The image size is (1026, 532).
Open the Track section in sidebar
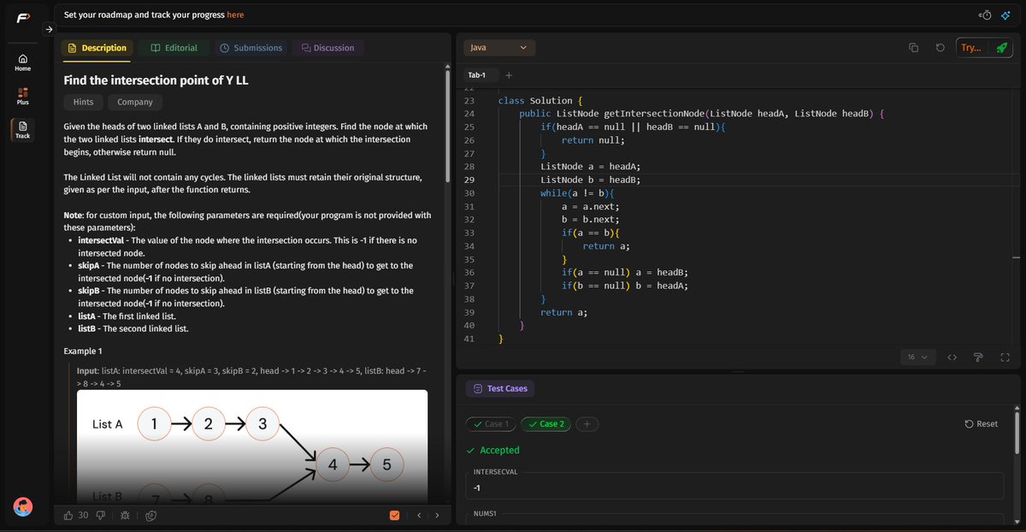23,129
